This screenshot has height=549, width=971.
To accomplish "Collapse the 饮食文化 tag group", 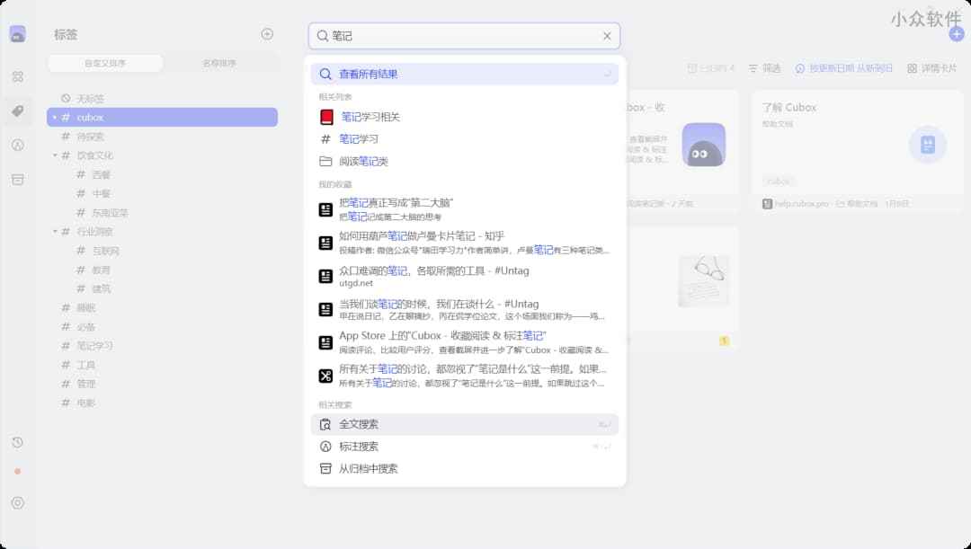I will (55, 155).
